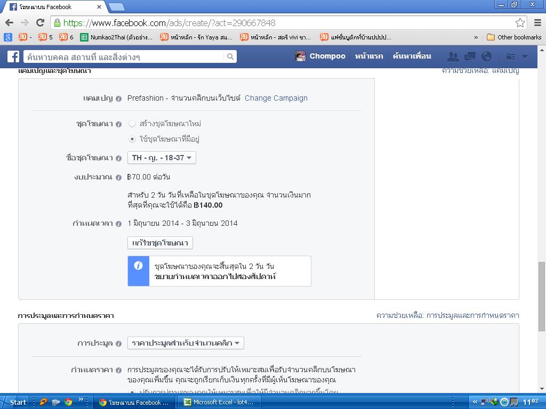
Task: Open ความช่วยเหลือ: การประมูลและการกำหนดราคา link
Action: click(x=447, y=315)
